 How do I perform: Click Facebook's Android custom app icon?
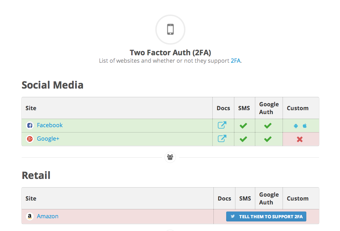tap(296, 126)
